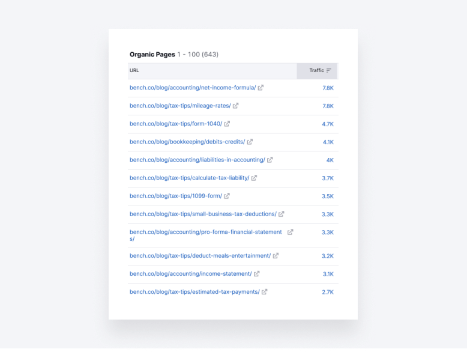Image resolution: width=467 pixels, height=352 pixels.
Task: Open external link icon for pro-forma-financial-statements URL
Action: 291,232
